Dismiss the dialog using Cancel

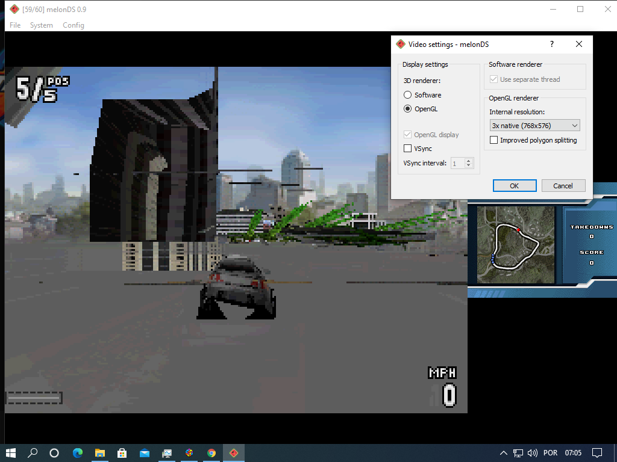[x=563, y=185]
